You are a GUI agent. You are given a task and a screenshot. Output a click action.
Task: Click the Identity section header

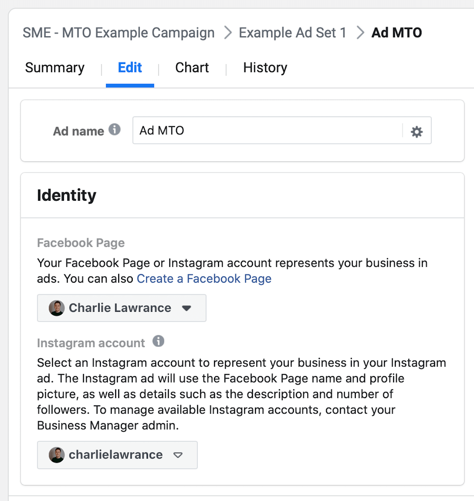(x=67, y=195)
